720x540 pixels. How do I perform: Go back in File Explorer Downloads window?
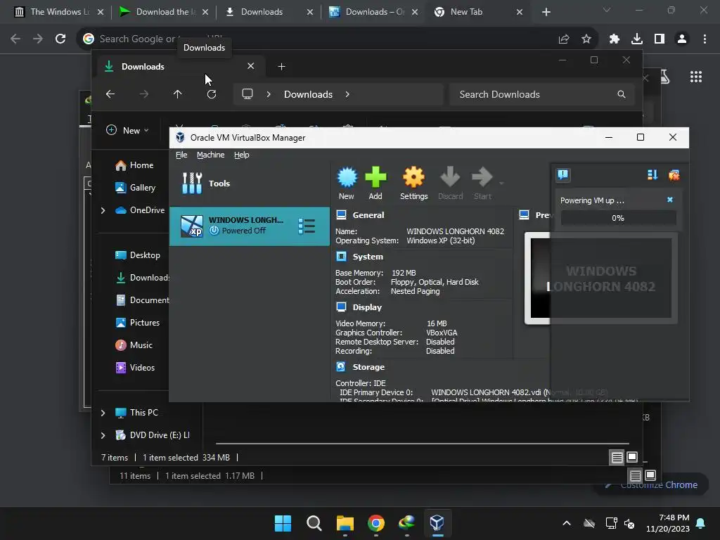coord(110,94)
